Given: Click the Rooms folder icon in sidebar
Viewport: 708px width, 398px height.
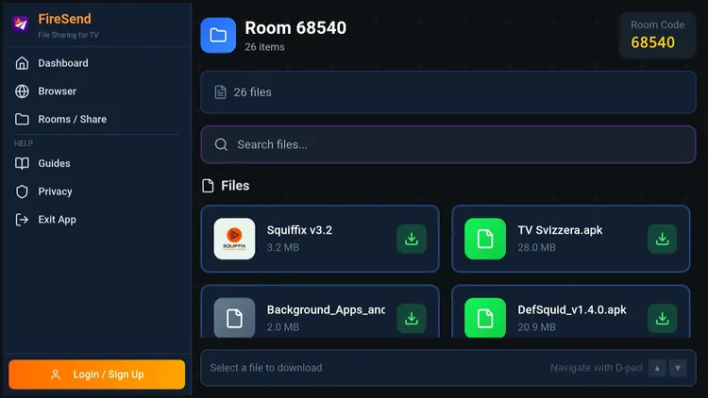Looking at the screenshot, I should coord(22,119).
